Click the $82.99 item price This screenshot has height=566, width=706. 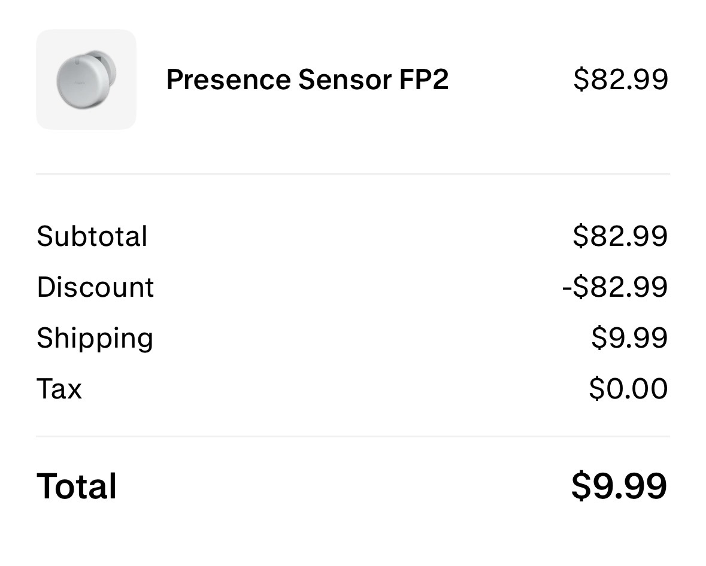point(620,80)
